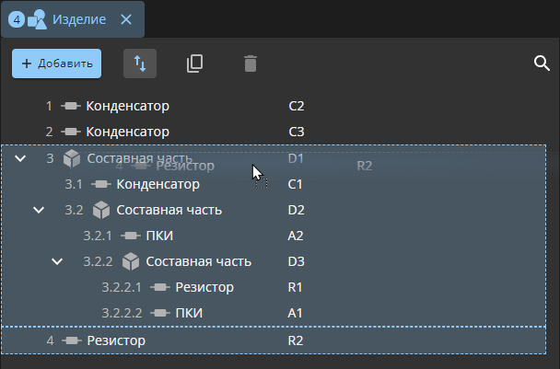560x369 pixels.
Task: Click designator A2
Action: [296, 236]
